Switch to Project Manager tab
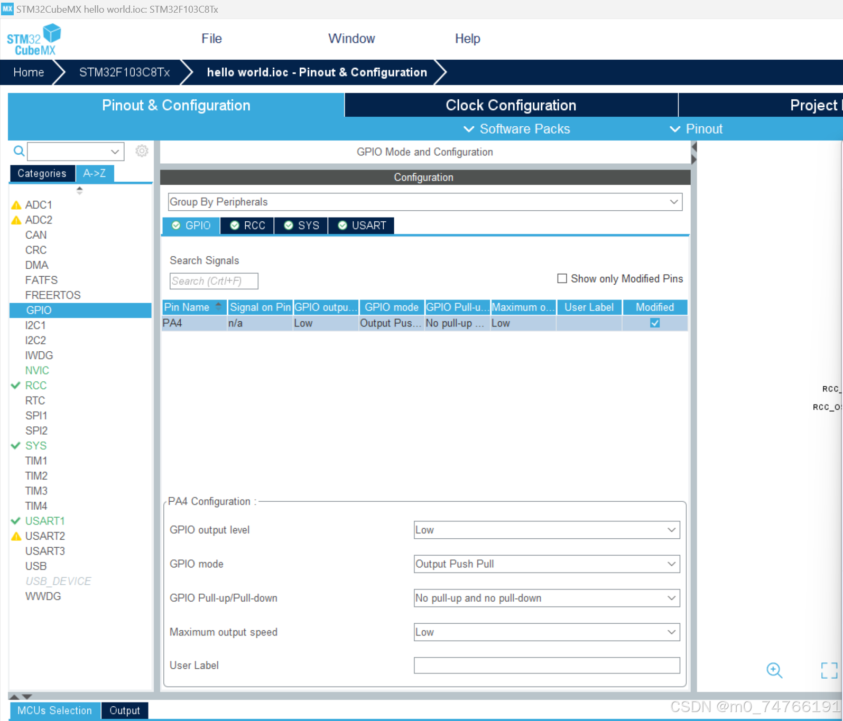This screenshot has width=843, height=721. pos(761,105)
